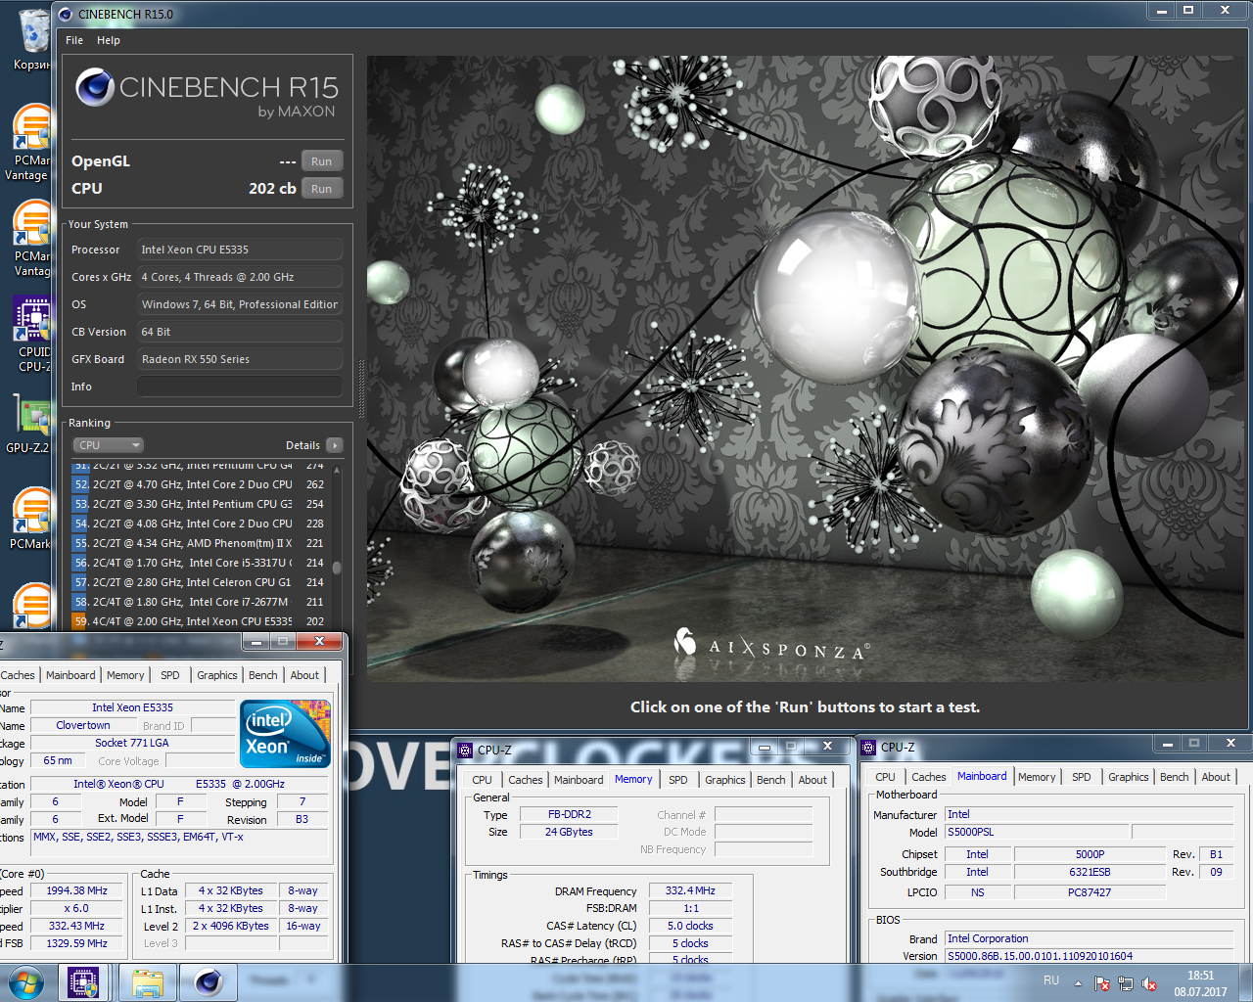
Task: Click the scroll-up arrow of ranking list
Action: (x=337, y=470)
